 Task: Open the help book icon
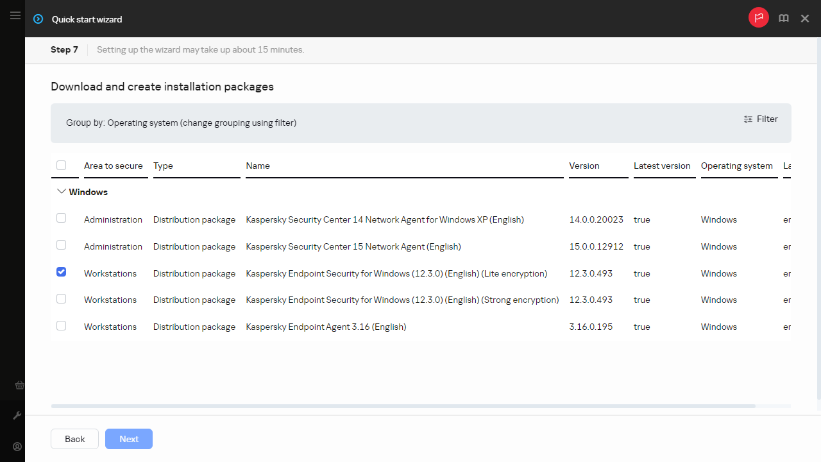[x=783, y=19]
